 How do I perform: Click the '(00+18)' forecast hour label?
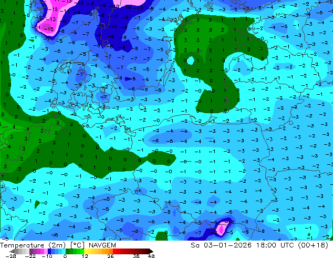coord(313,245)
